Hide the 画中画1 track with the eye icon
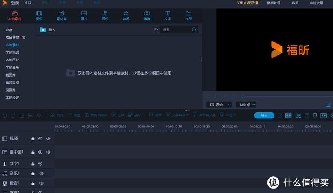Screen dimensions: 333x193 [40, 152]
